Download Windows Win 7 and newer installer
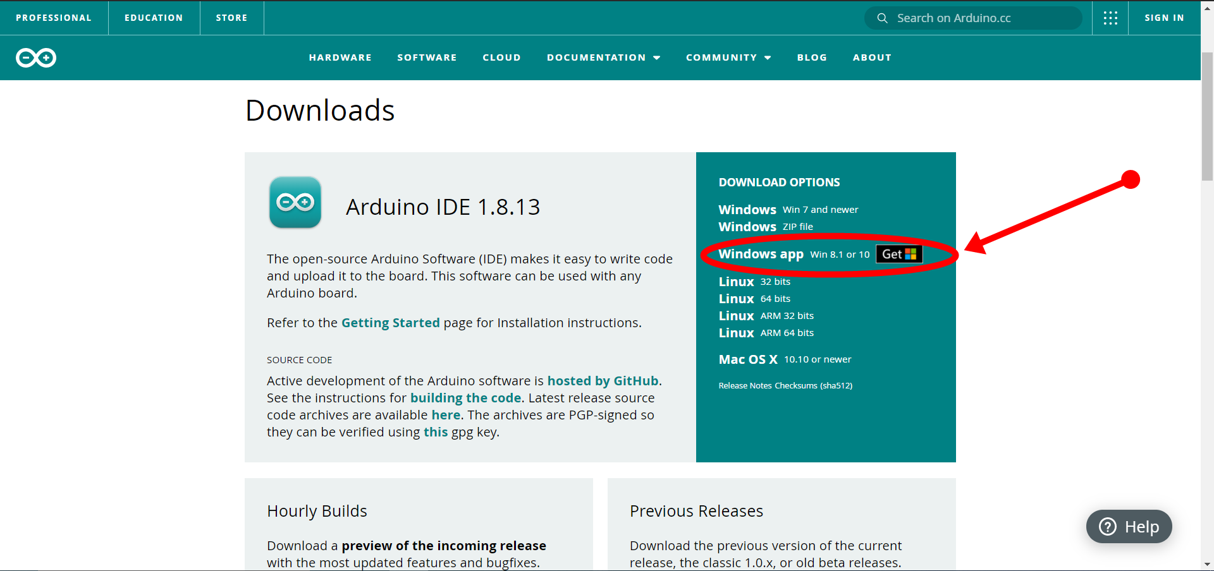Viewport: 1214px width, 571px height. (x=788, y=210)
